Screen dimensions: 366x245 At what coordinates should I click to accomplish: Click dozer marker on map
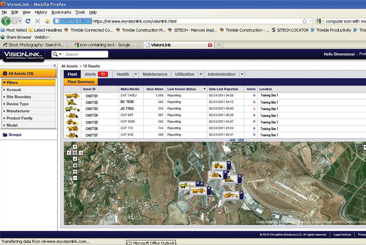pyautogui.click(x=216, y=175)
